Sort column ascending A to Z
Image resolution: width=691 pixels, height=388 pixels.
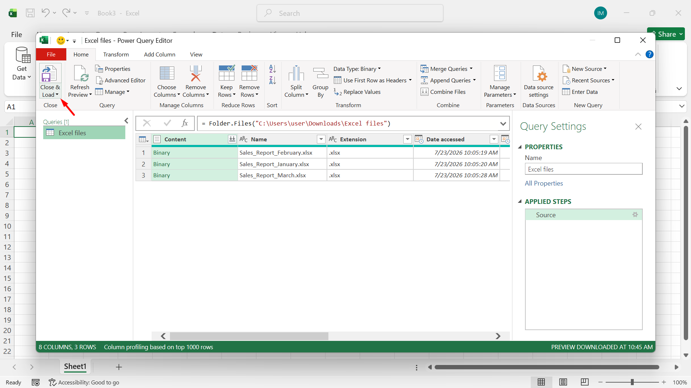coord(272,69)
